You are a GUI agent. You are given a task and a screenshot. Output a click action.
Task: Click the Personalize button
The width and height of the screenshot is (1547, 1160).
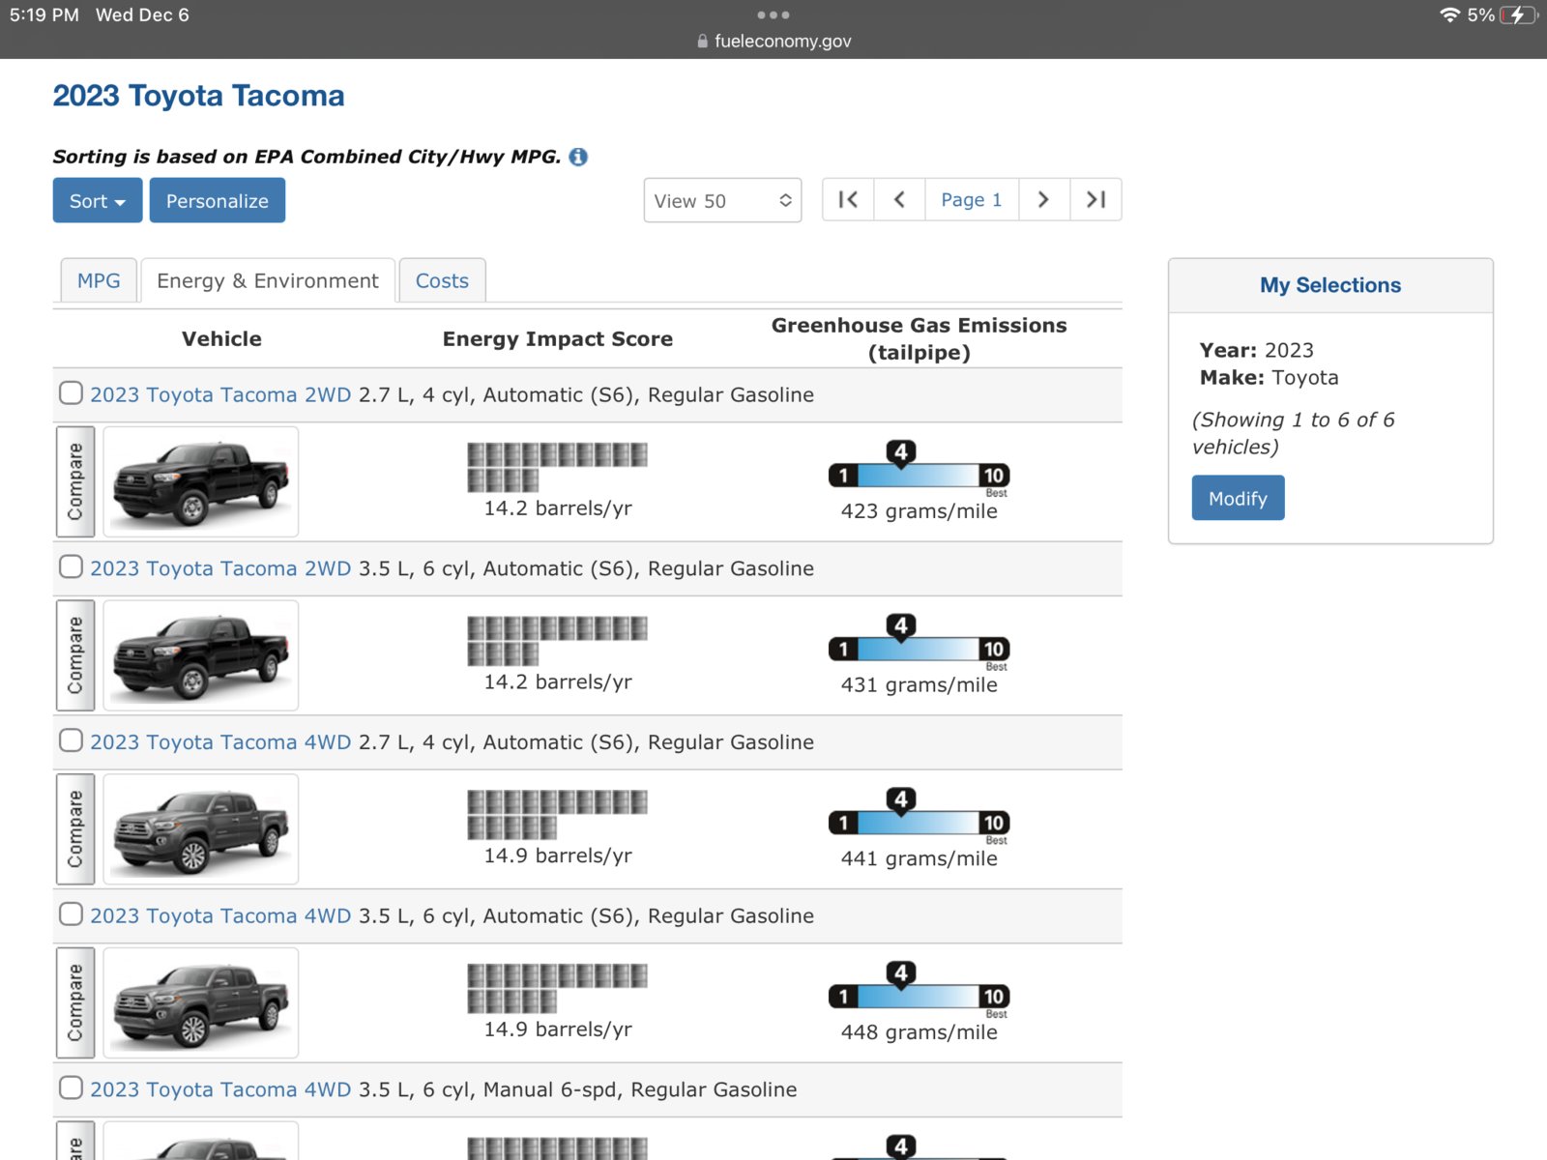tap(218, 200)
